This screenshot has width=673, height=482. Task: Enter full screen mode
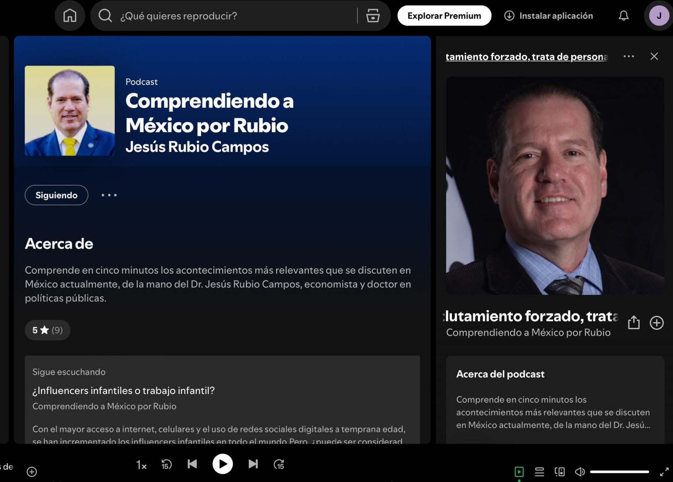[664, 472]
